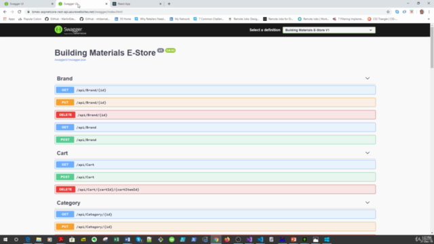
Task: Open the CSS Triangle bookmark
Action: (382, 19)
